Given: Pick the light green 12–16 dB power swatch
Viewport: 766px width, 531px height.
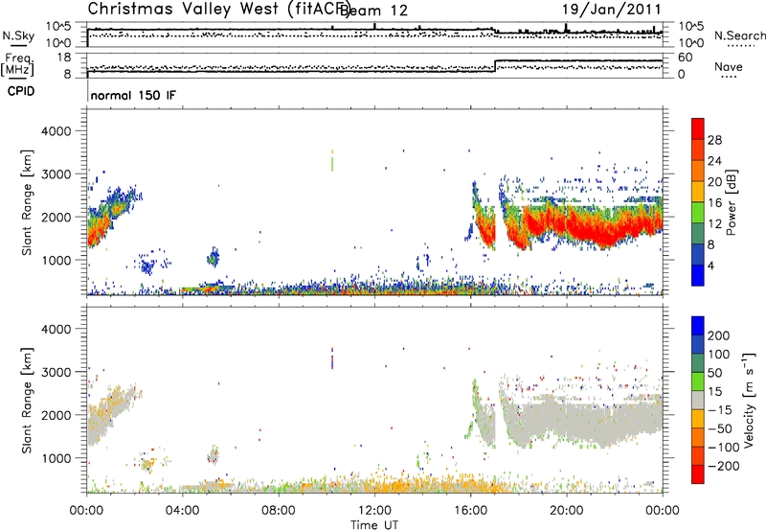Looking at the screenshot, I should 698,213.
